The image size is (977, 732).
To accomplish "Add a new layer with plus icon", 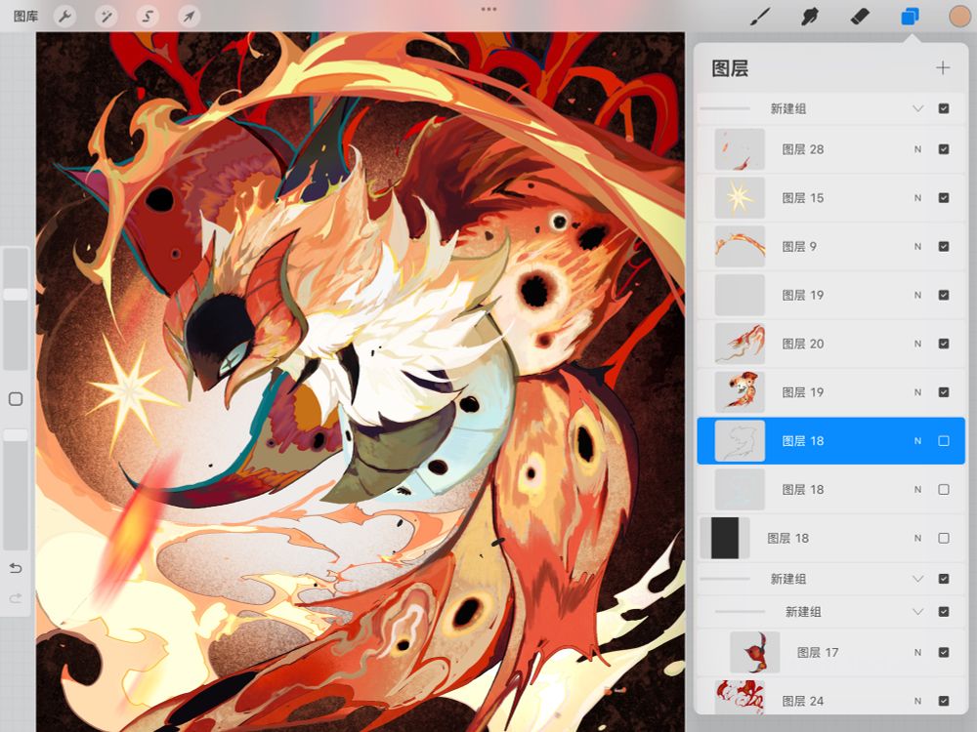I will [x=943, y=68].
